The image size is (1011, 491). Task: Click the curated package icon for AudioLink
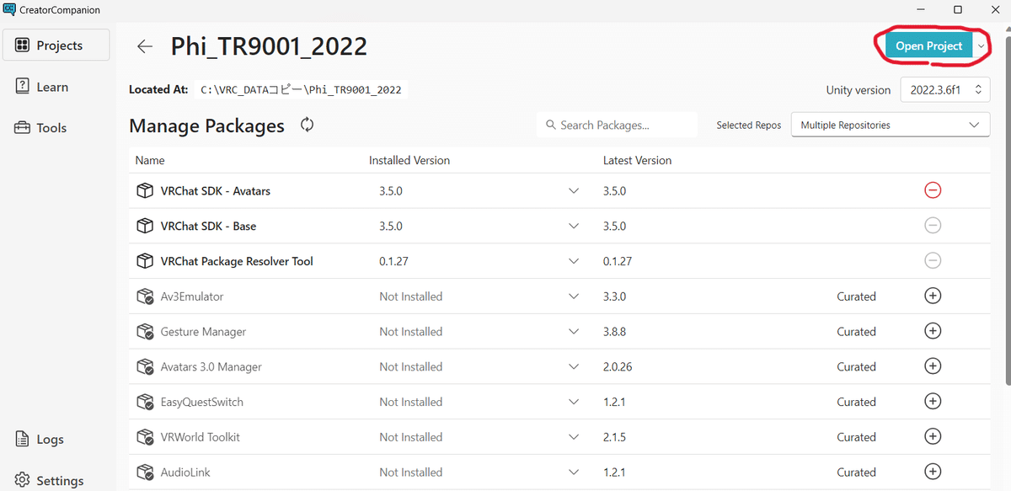pos(144,472)
